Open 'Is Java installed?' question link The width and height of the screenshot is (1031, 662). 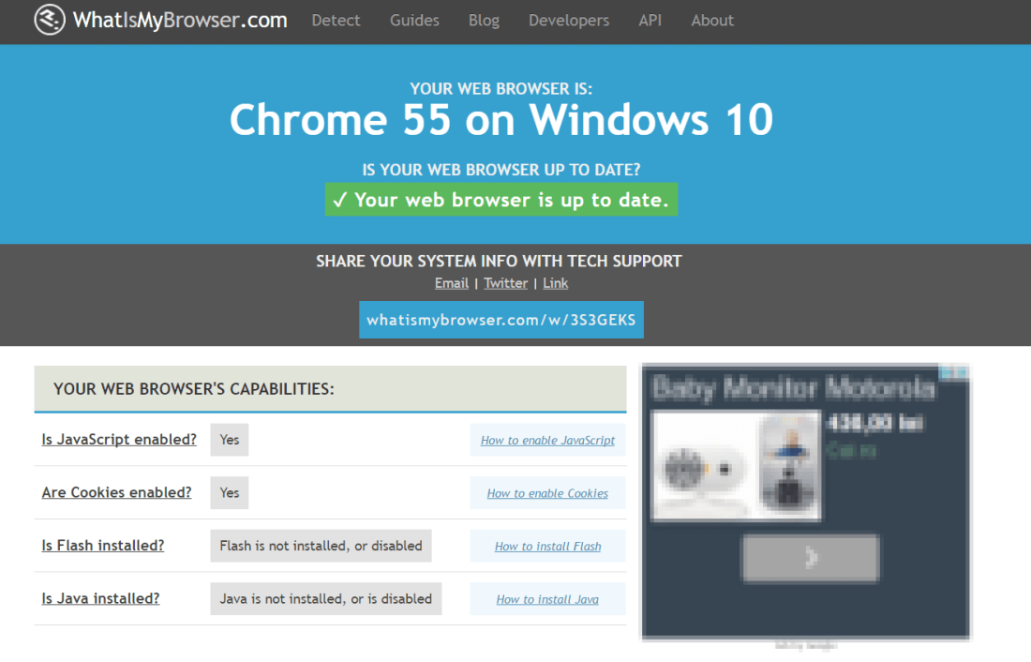coord(100,599)
